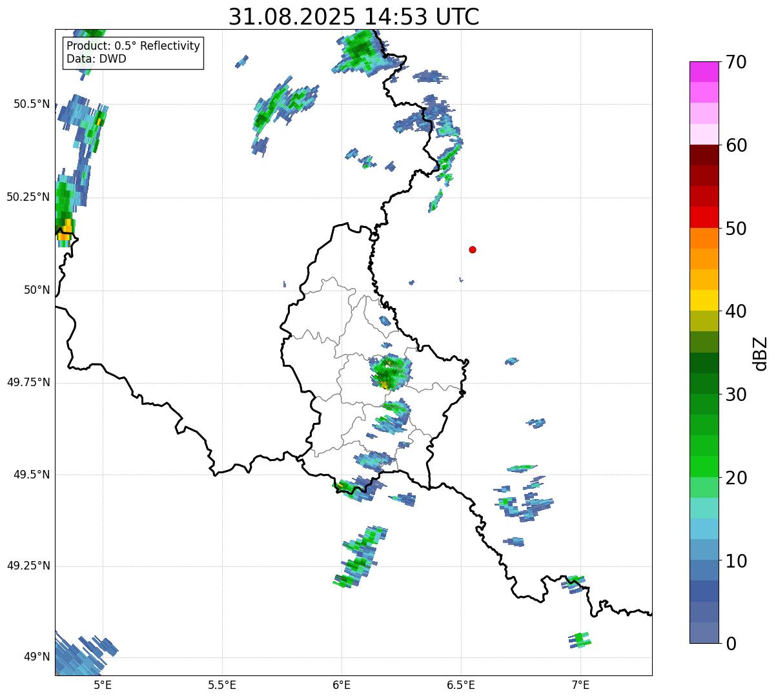Click the vertical dBZ colorbar label

point(761,353)
